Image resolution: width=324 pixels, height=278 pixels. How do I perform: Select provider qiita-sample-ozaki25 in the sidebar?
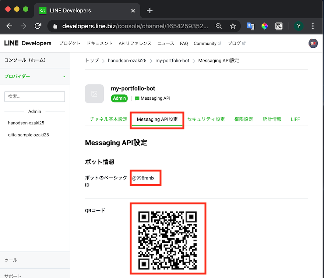(x=28, y=135)
